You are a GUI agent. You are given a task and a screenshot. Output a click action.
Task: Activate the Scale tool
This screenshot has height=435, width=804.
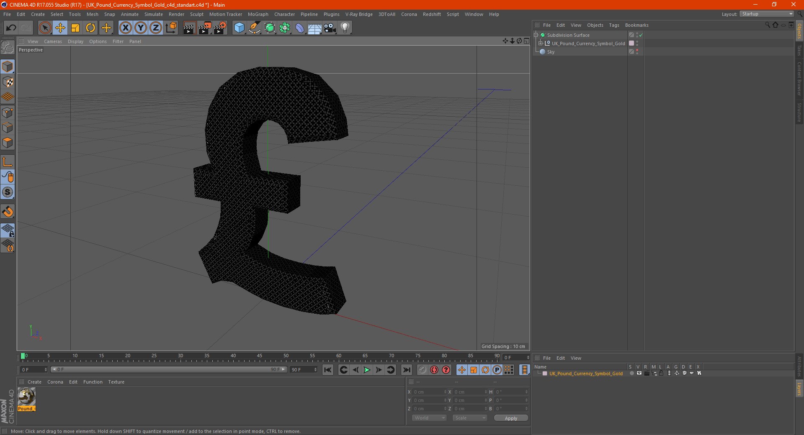(75, 28)
